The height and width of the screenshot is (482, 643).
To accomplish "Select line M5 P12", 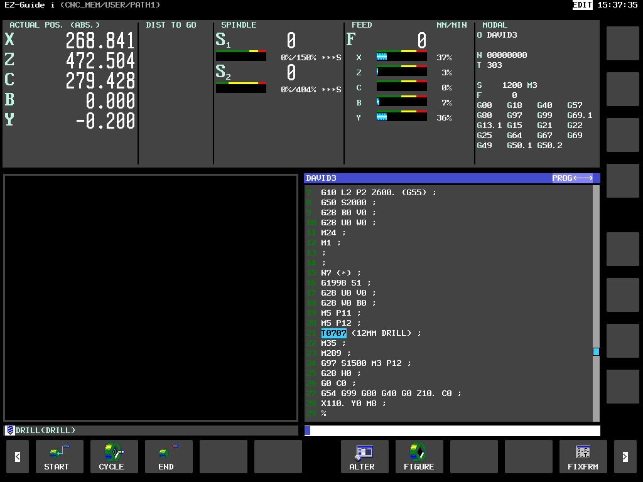I will tap(341, 323).
